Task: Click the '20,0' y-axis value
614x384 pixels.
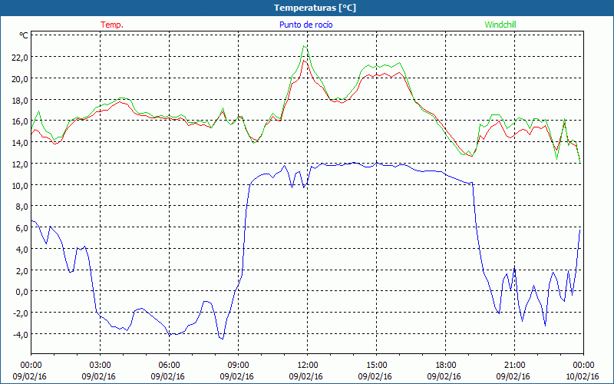Action: point(21,79)
